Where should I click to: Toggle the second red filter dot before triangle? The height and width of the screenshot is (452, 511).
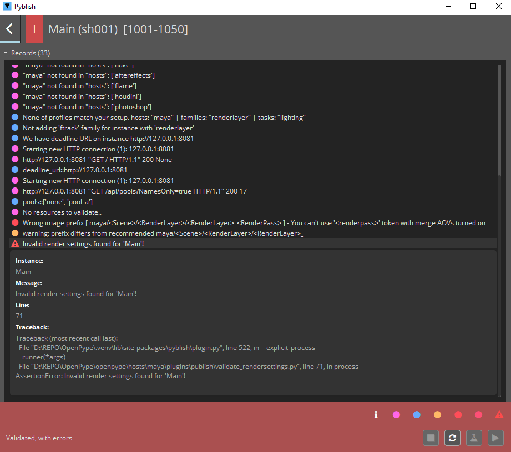click(478, 414)
